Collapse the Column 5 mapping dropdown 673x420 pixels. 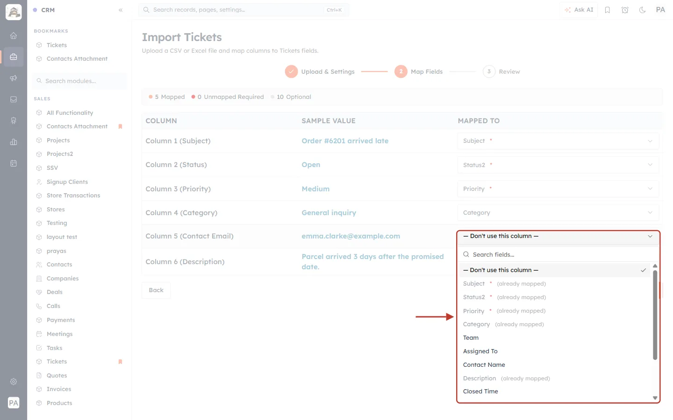(x=558, y=236)
